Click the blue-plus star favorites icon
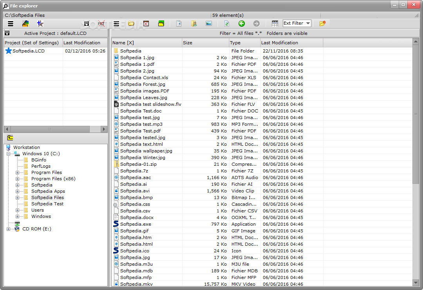The image size is (423, 290). (40, 24)
